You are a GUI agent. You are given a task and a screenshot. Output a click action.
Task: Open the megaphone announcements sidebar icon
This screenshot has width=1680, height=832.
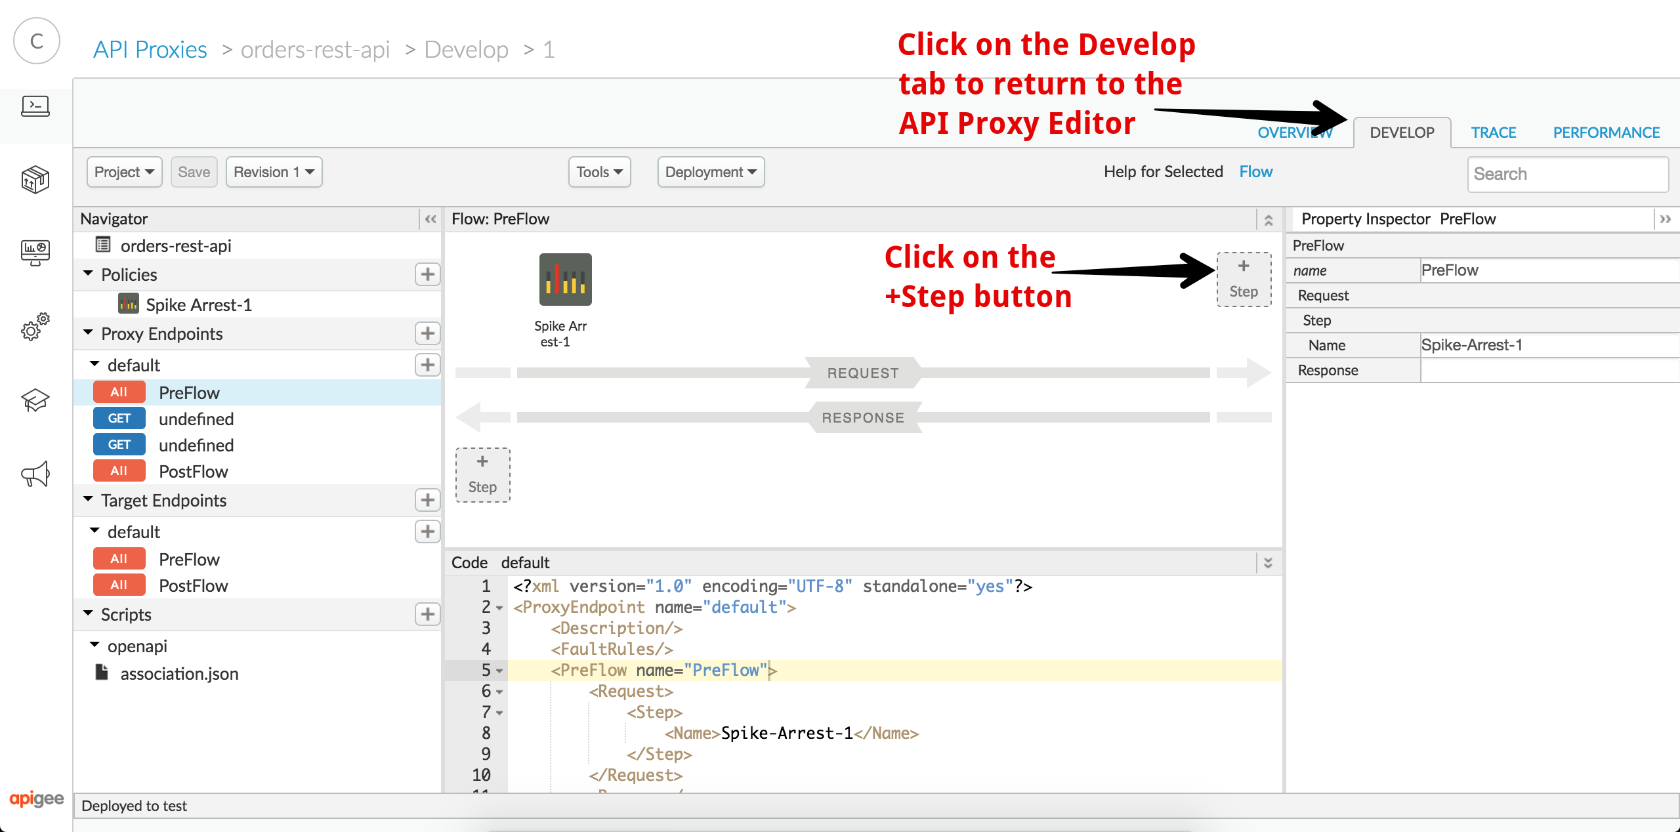click(35, 474)
